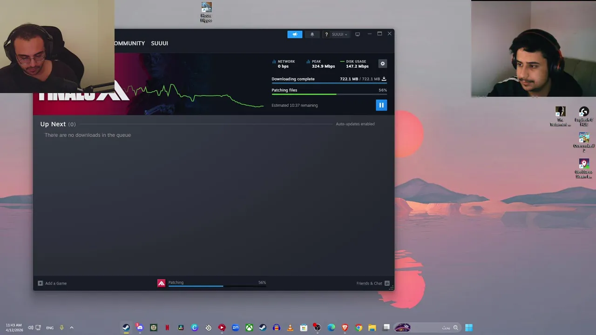Click the tray microphone icon
Viewport: 596px width, 335px height.
click(61, 328)
